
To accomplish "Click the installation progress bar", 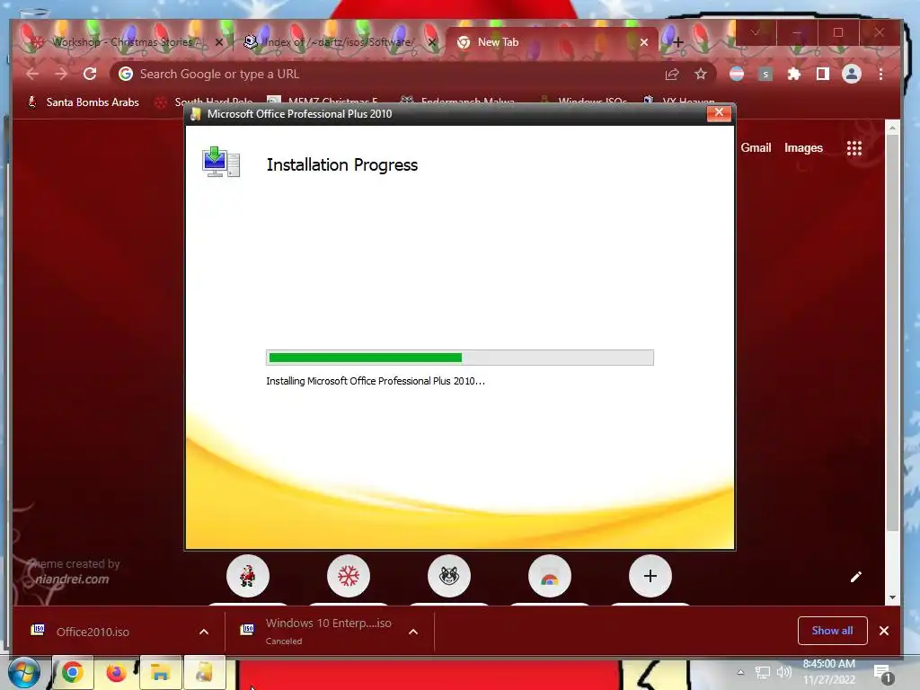I will [460, 358].
